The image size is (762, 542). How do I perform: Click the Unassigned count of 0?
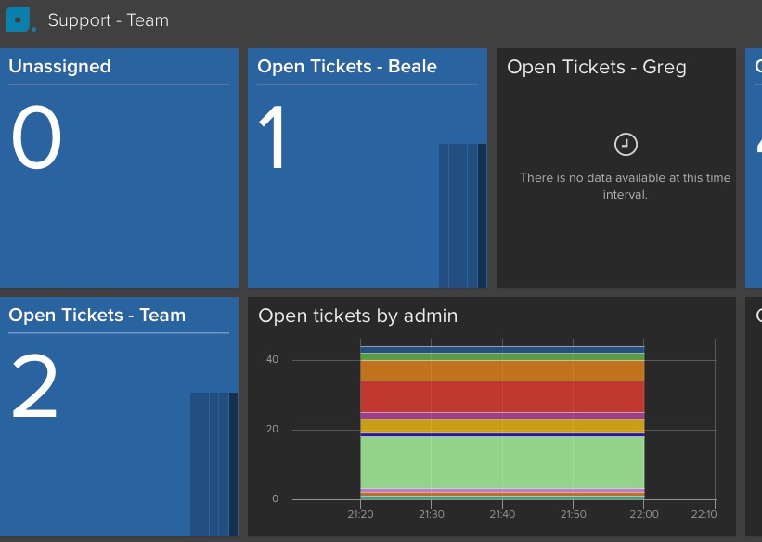[x=36, y=137]
